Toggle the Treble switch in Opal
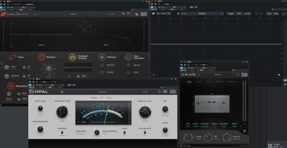The image size is (287, 148). point(124,132)
